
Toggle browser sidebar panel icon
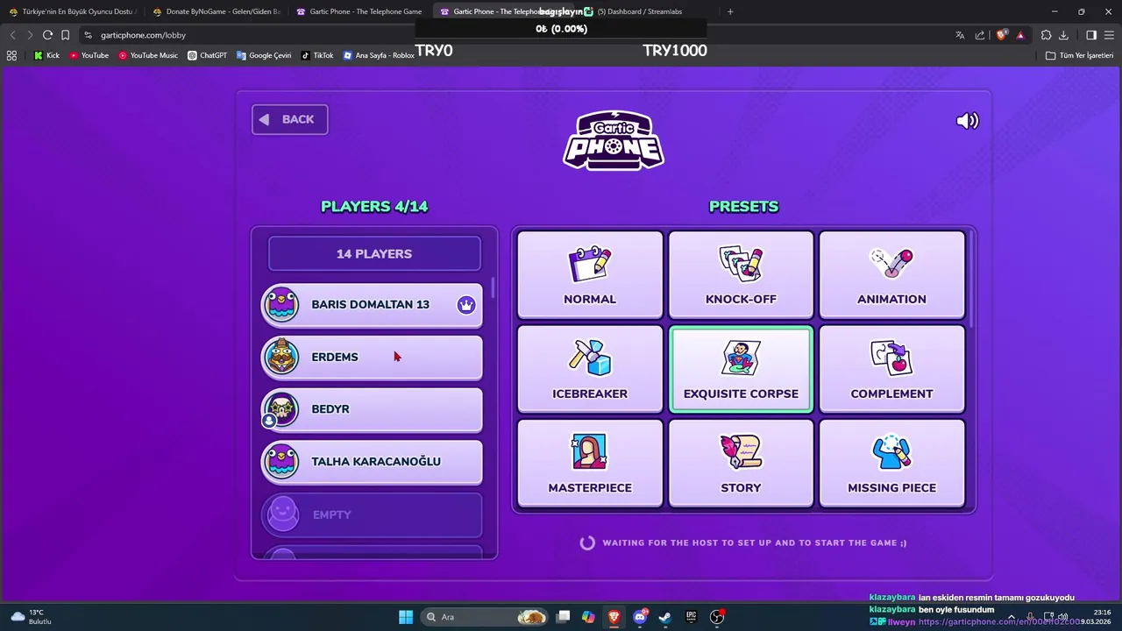[1091, 35]
